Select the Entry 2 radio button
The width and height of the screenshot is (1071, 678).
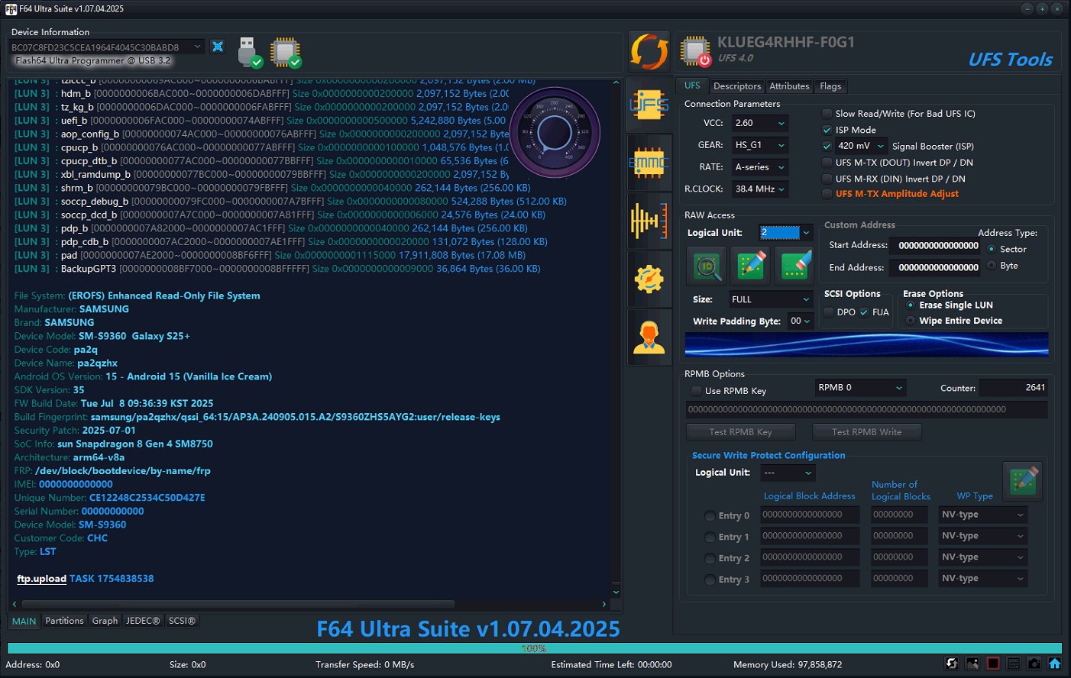click(x=710, y=559)
